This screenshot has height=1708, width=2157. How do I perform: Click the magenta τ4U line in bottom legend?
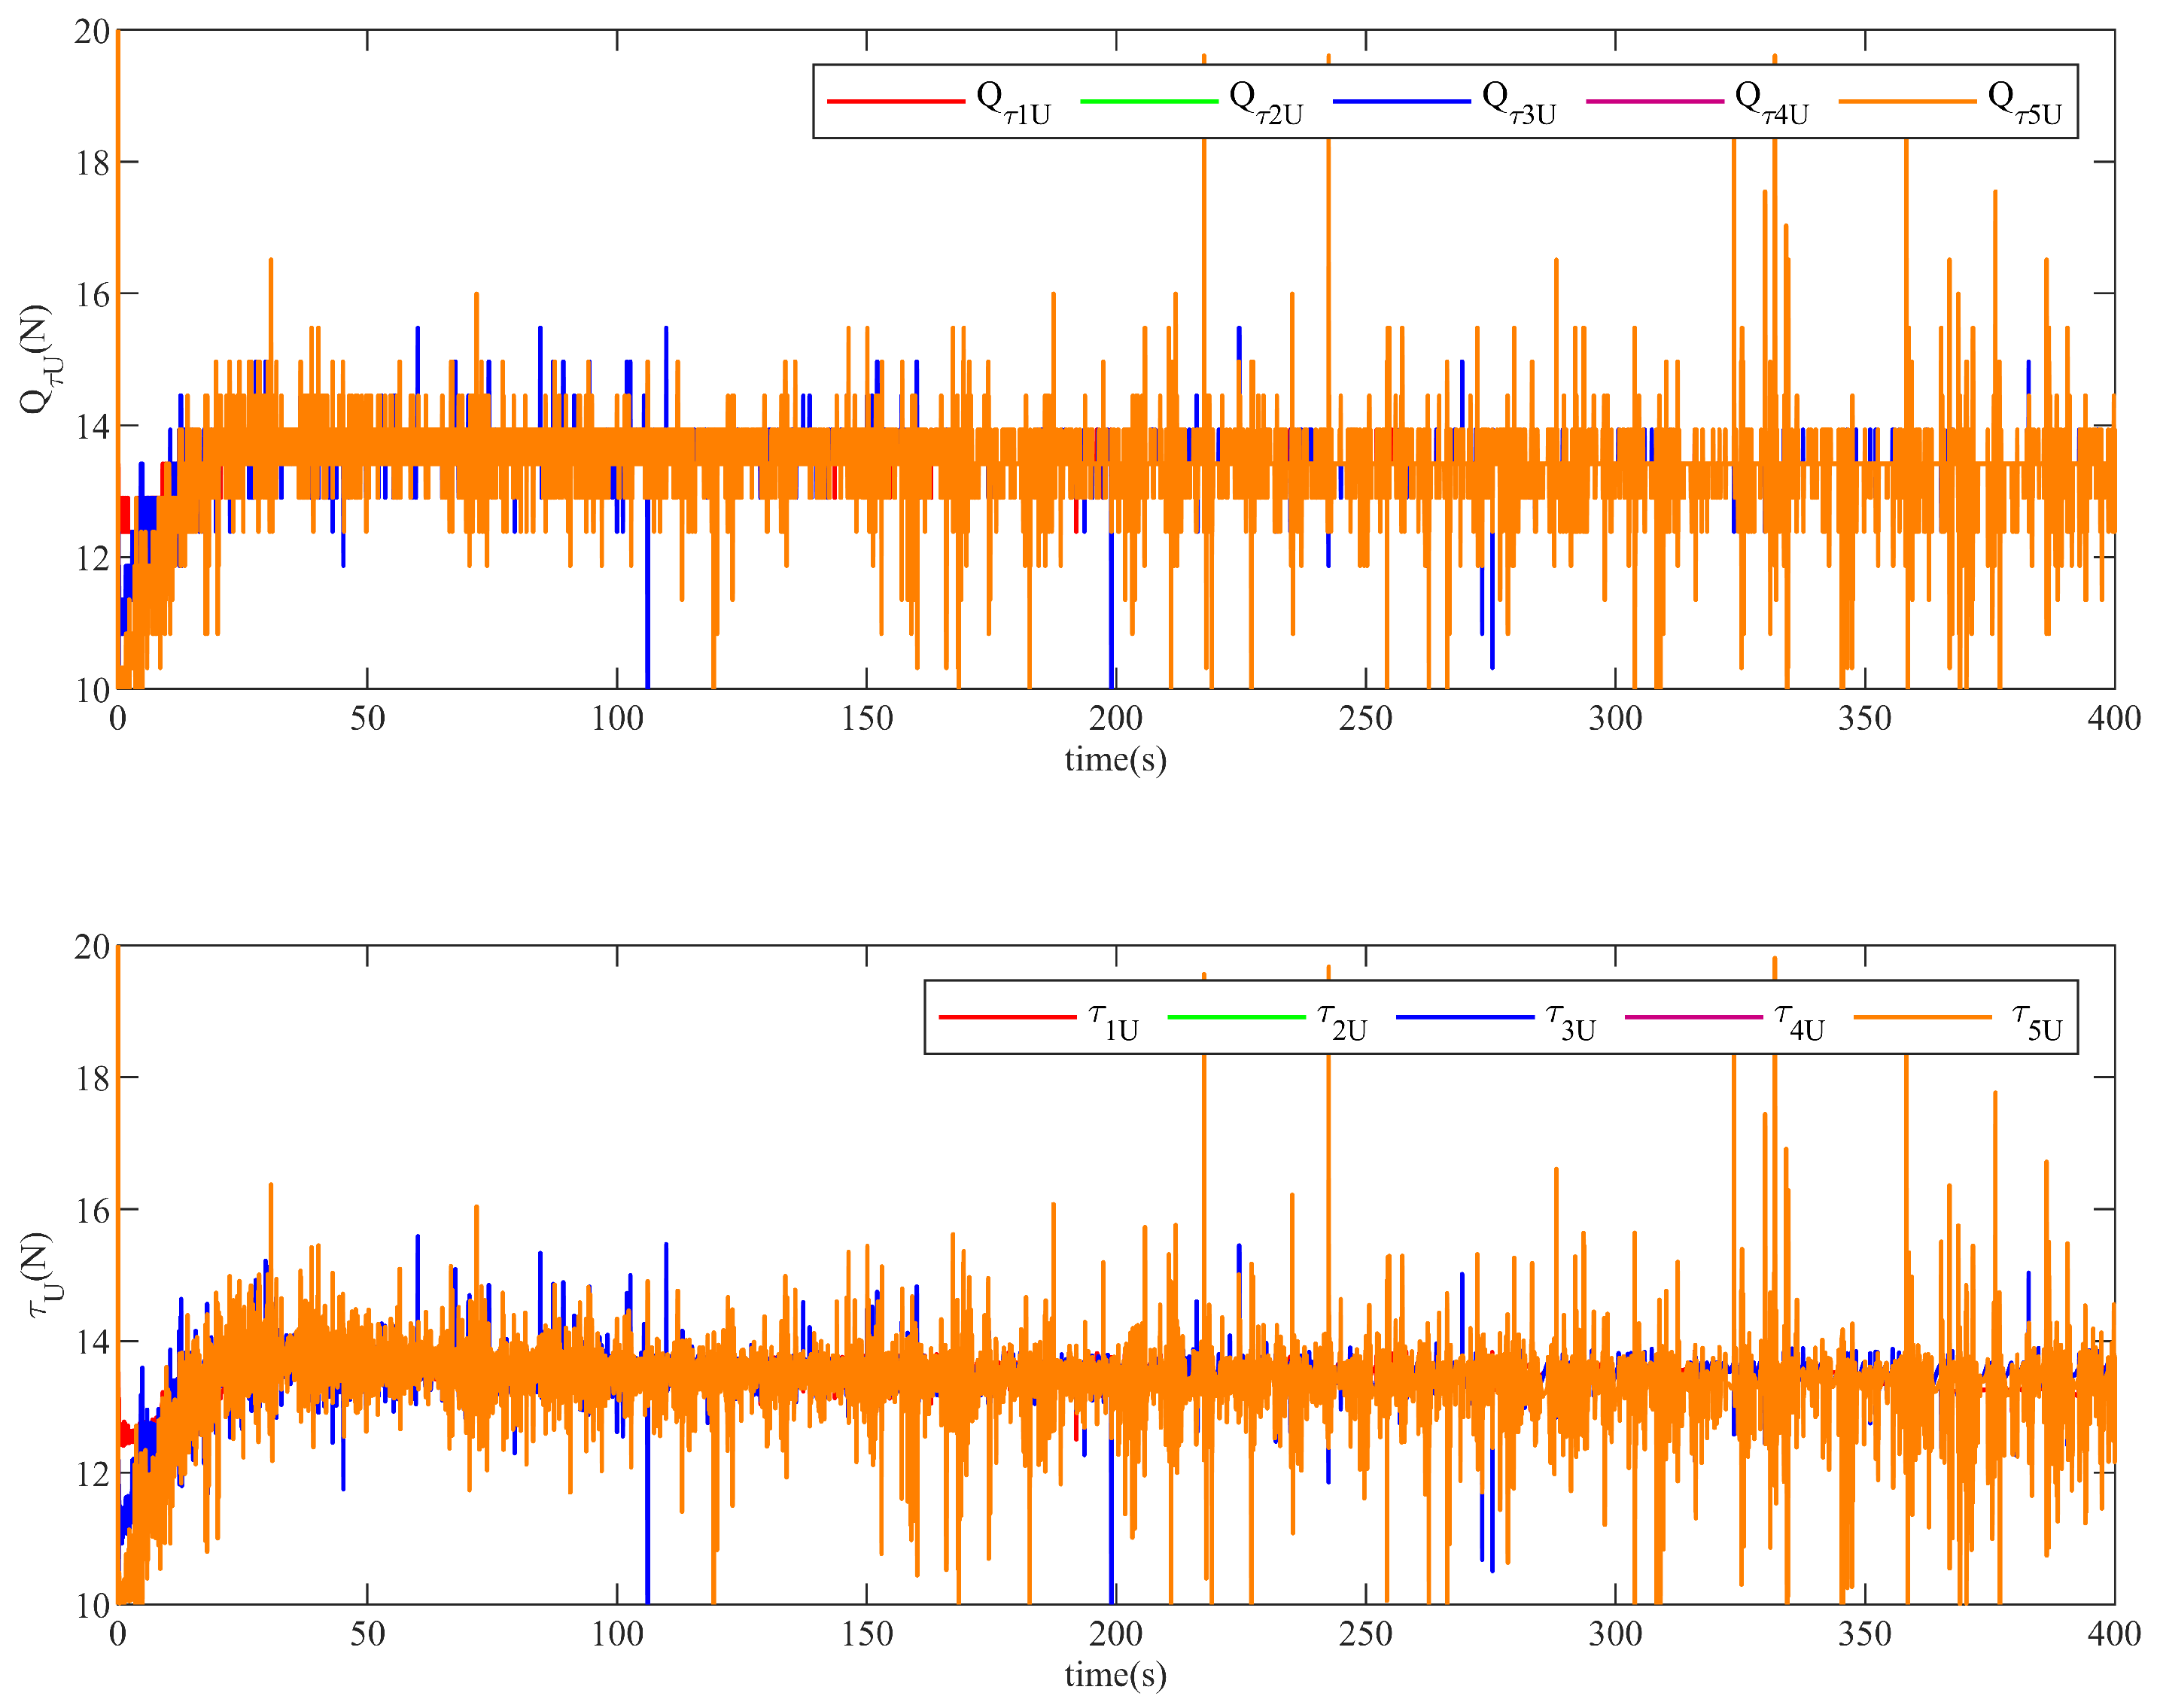click(x=1693, y=1018)
